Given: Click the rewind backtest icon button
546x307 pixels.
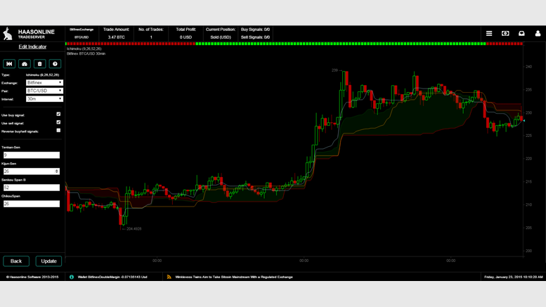Looking at the screenshot, I should 9,64.
